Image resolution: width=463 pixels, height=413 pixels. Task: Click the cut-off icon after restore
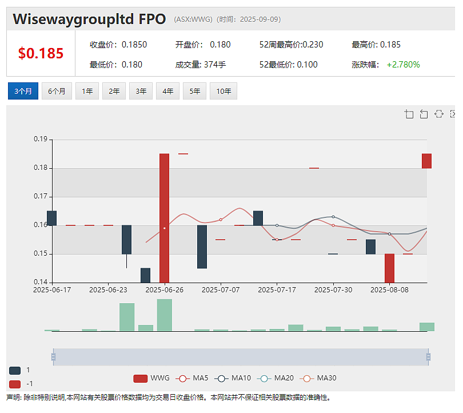(x=452, y=114)
